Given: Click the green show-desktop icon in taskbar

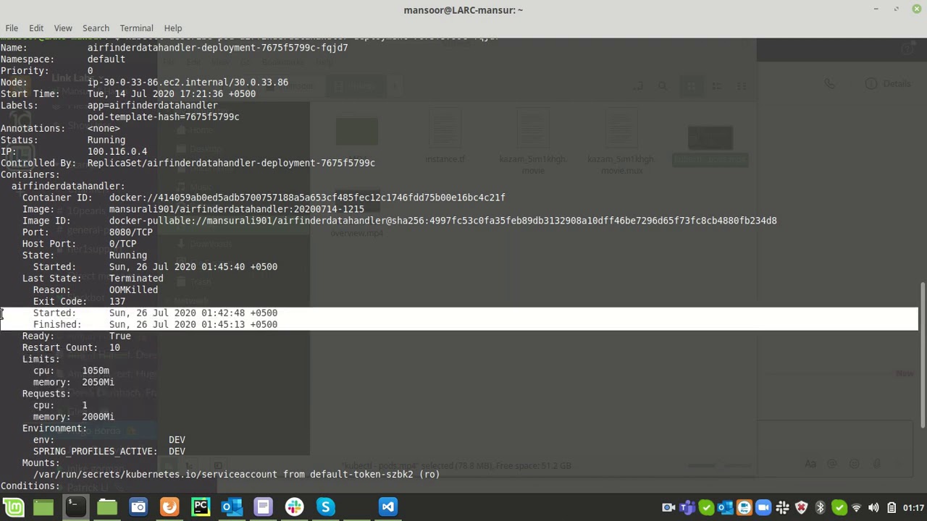Looking at the screenshot, I should 43,507.
